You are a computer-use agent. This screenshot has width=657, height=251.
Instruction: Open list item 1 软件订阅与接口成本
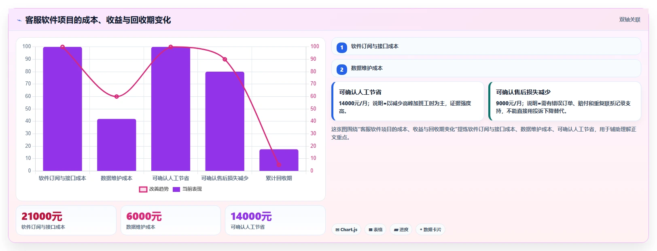[486, 46]
